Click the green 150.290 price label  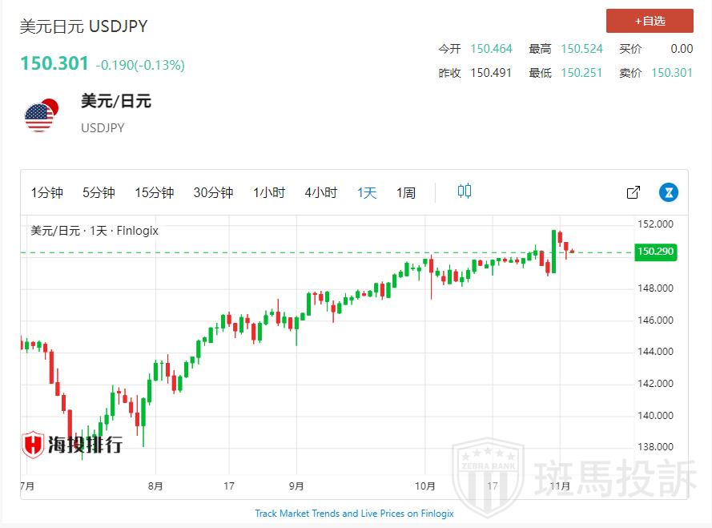(x=654, y=252)
